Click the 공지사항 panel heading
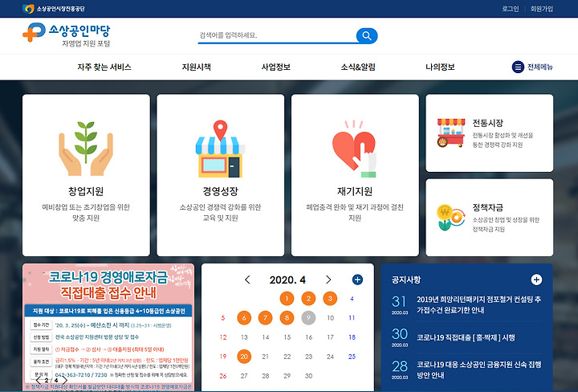 [406, 280]
